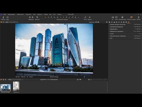
Task: Open the action menu on Сетка row
Action: click(x=141, y=34)
